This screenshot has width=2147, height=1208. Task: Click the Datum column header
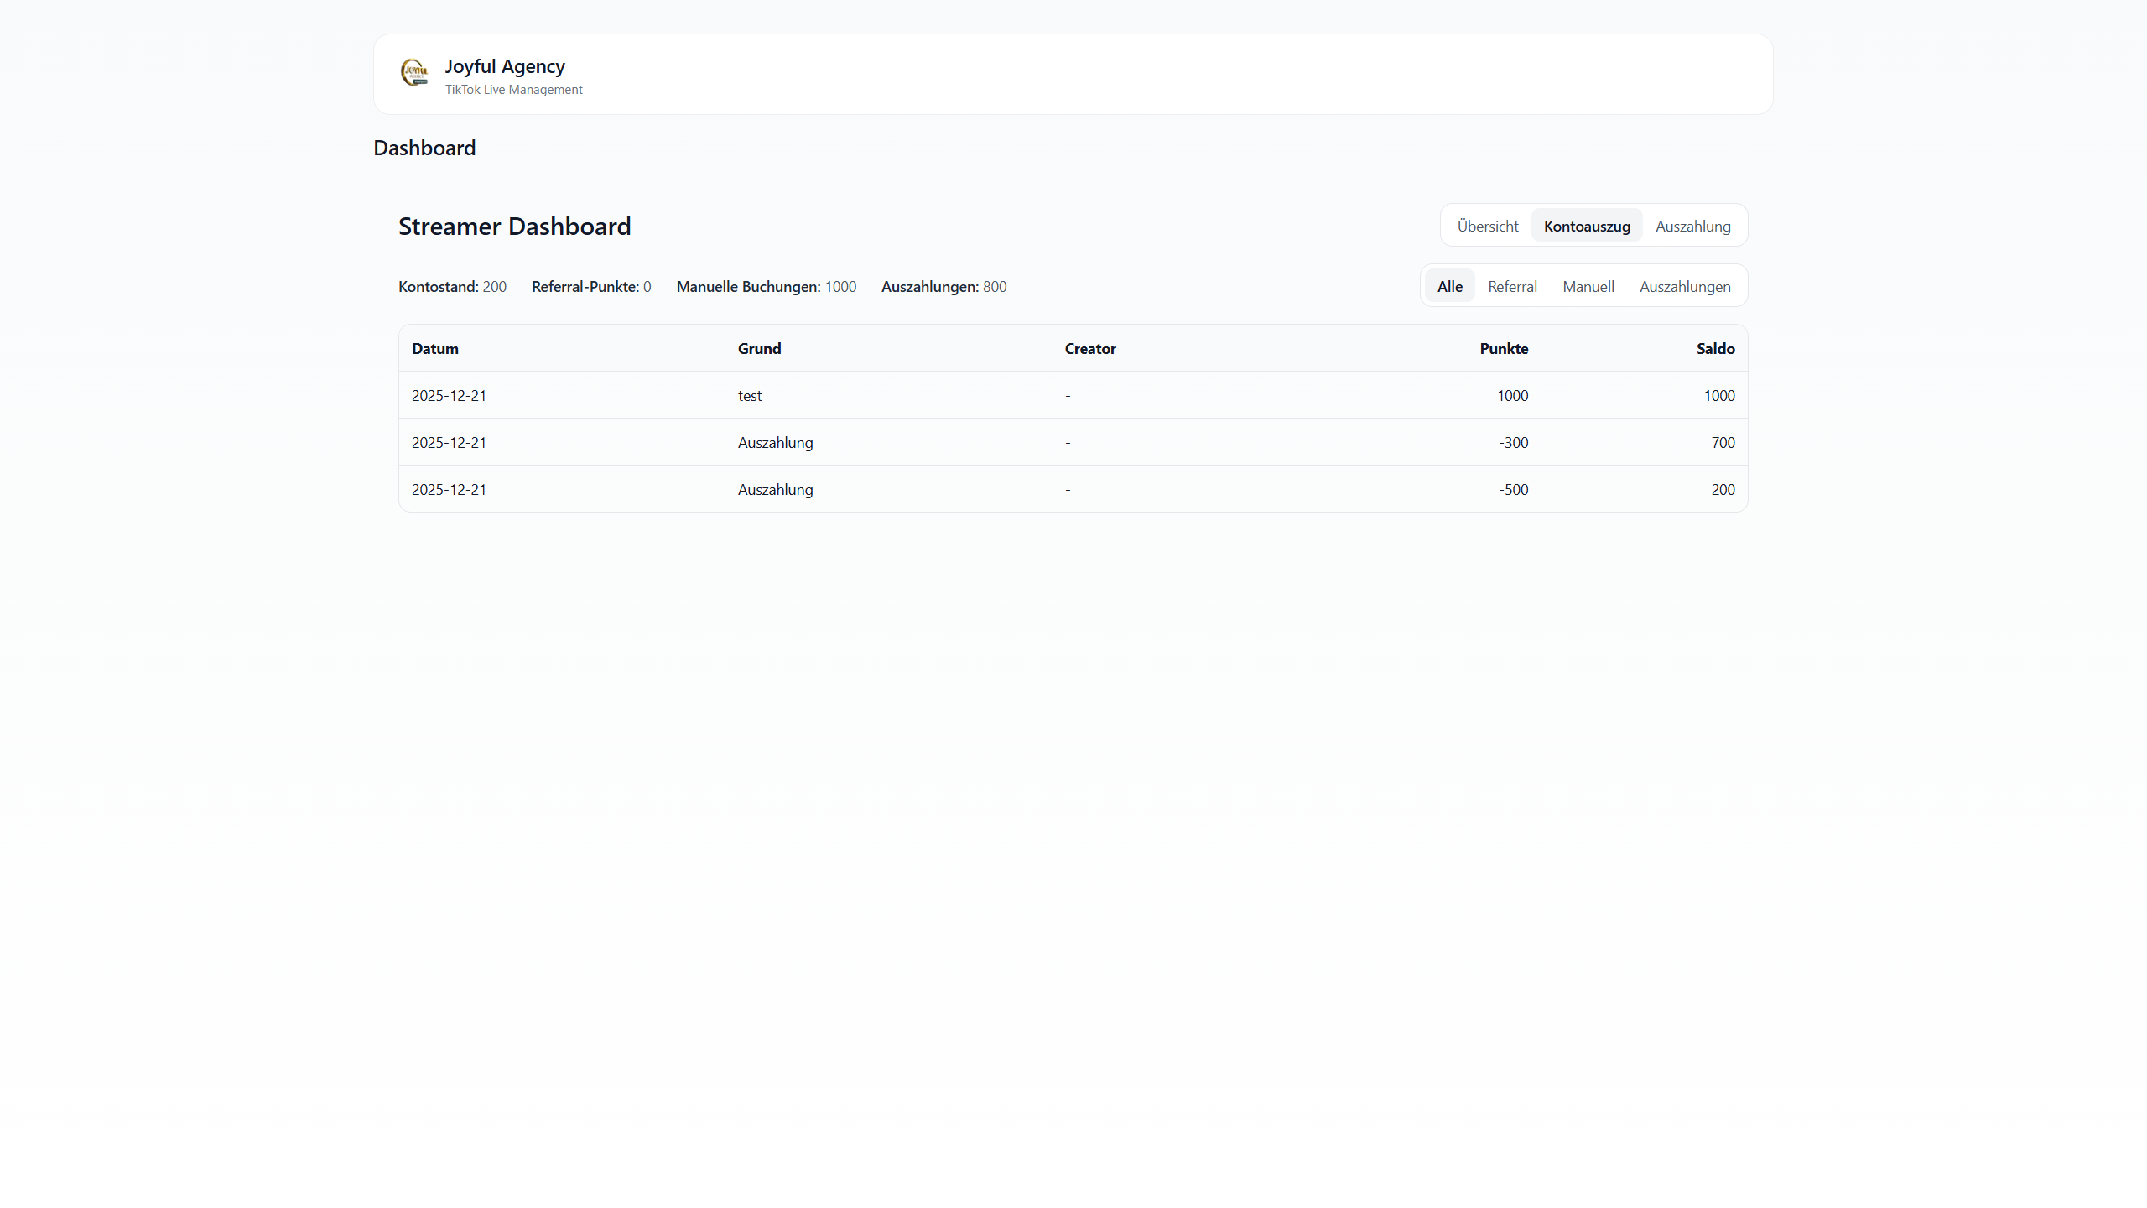[x=434, y=348]
